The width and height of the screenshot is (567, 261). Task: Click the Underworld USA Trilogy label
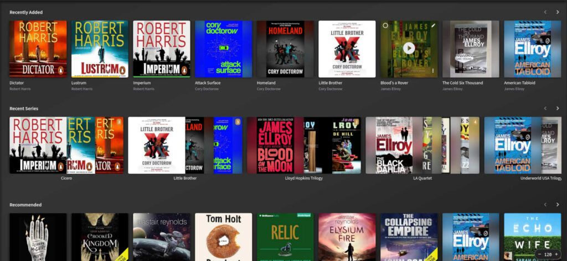541,178
